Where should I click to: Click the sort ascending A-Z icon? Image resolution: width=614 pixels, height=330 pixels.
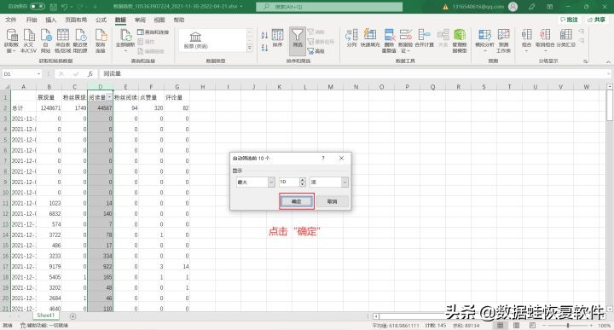pyautogui.click(x=264, y=35)
